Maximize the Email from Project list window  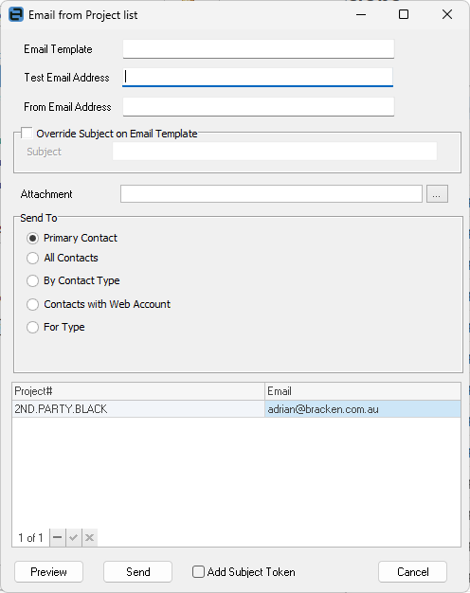click(404, 15)
